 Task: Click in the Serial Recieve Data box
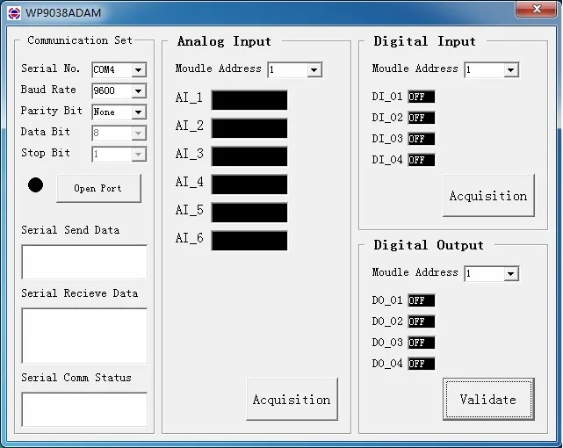point(84,336)
